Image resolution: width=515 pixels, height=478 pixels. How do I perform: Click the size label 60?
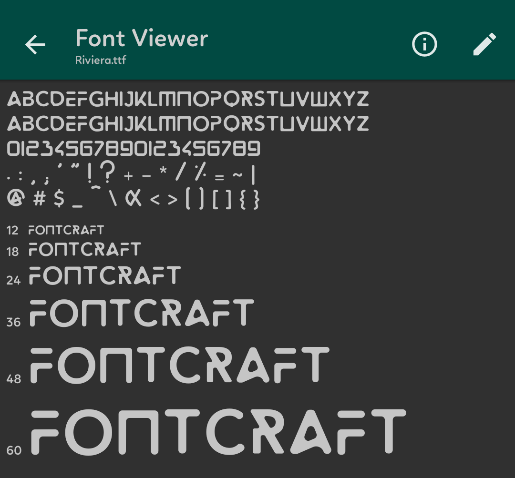coord(14,450)
